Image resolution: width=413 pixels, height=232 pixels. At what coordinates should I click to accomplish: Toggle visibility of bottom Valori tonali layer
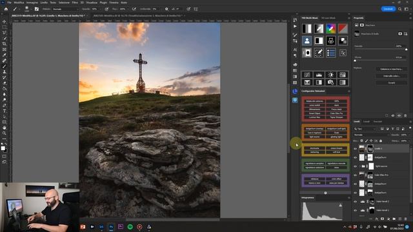click(x=355, y=210)
